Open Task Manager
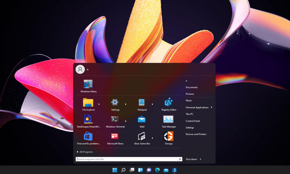The height and width of the screenshot is (174, 290). tap(169, 121)
